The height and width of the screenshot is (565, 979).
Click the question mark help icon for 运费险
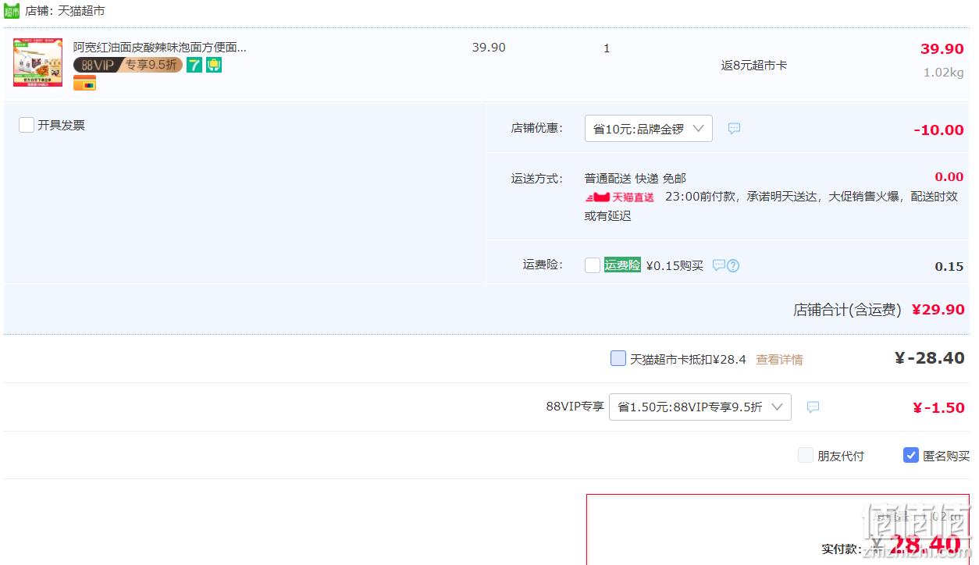pyautogui.click(x=733, y=265)
